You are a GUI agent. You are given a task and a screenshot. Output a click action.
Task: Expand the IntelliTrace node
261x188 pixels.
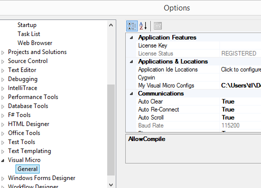pos(3,88)
